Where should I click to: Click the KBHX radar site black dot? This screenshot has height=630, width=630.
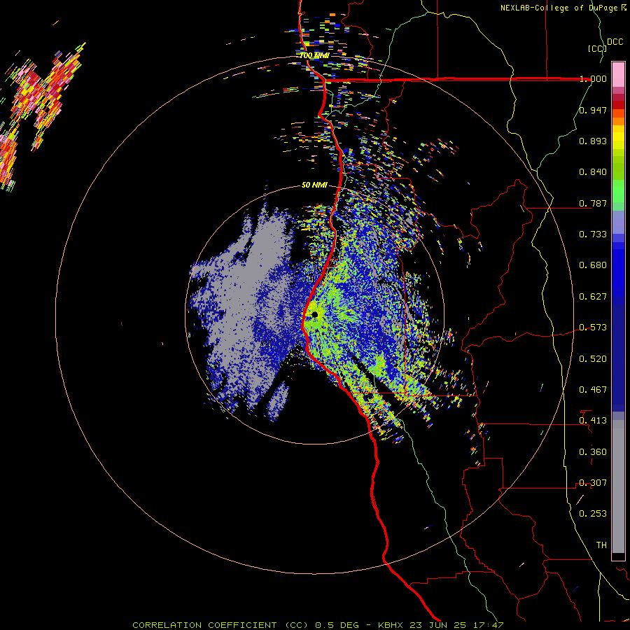(x=315, y=314)
